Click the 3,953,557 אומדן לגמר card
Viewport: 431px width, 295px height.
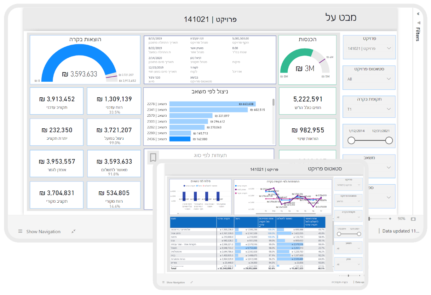57,163
